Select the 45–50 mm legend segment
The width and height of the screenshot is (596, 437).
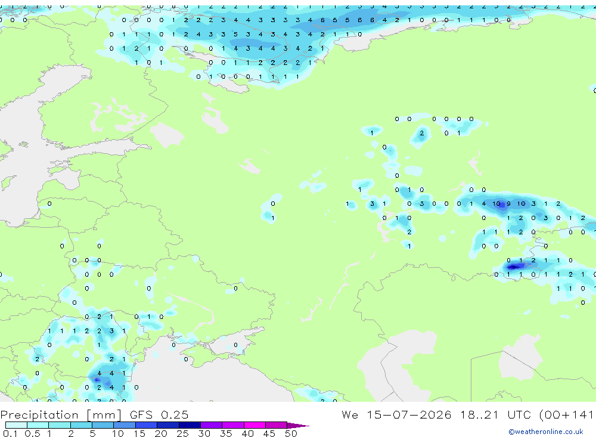click(276, 425)
